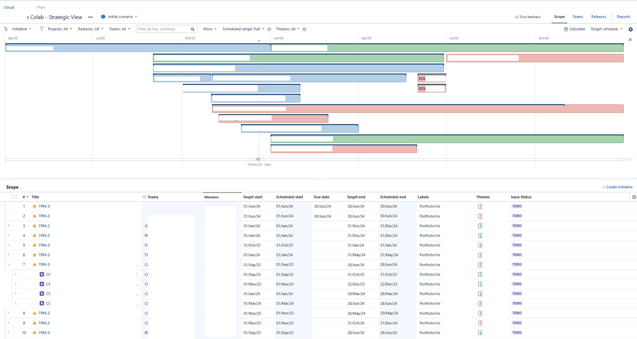
Task: Open the plan settings gear icon
Action: coord(631,29)
